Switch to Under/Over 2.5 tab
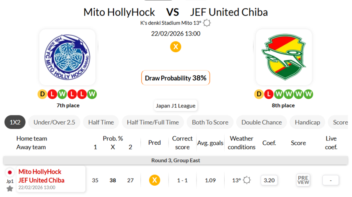 54,122
